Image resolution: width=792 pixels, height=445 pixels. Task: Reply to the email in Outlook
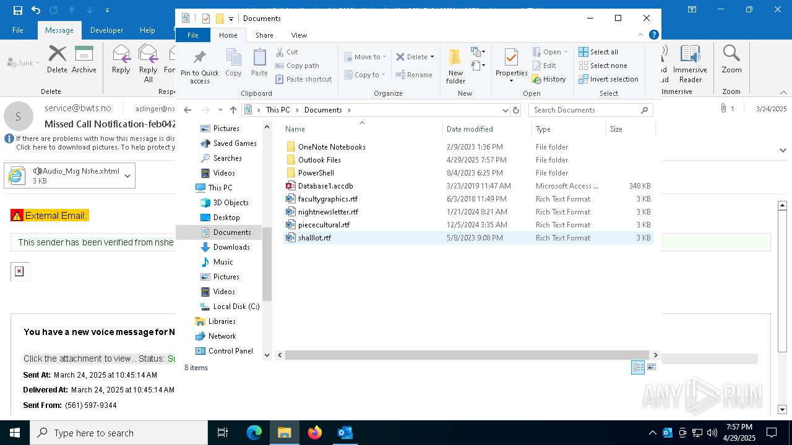click(x=121, y=60)
